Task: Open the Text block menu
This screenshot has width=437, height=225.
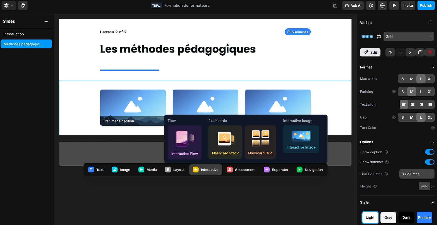Action: [x=96, y=170]
